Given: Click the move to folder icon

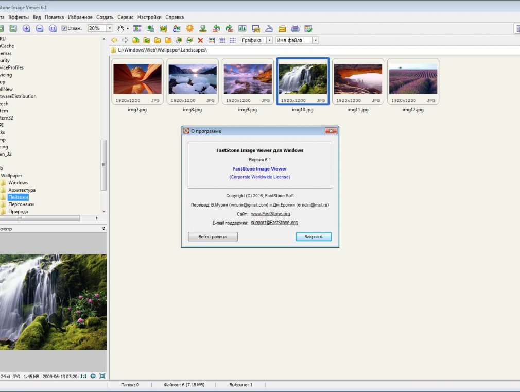Looking at the screenshot, I should point(189,40).
